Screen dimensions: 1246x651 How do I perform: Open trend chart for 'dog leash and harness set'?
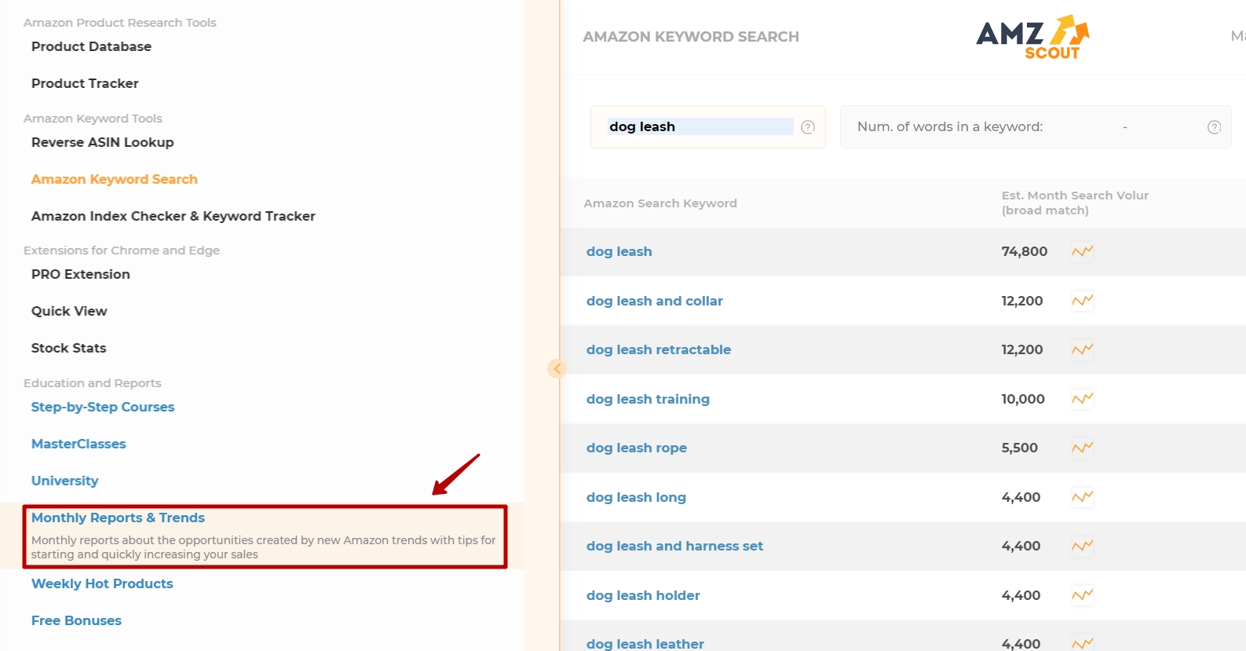pyautogui.click(x=1083, y=546)
